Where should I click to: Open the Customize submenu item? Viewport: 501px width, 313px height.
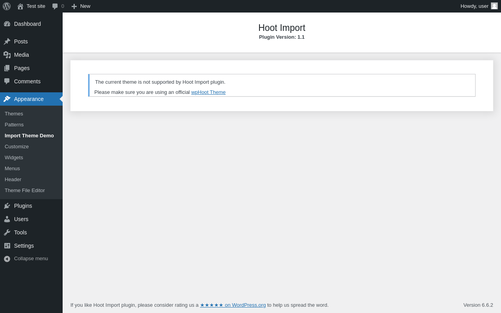(17, 147)
